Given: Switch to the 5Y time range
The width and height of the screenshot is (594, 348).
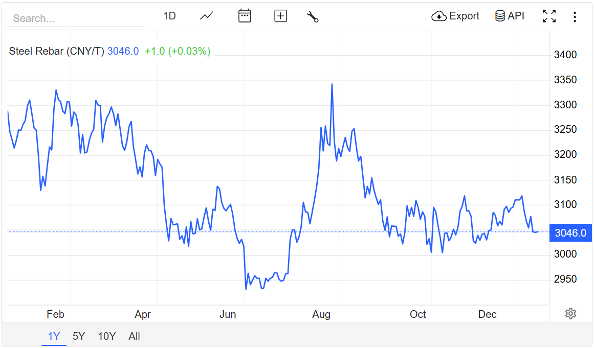Looking at the screenshot, I should 79,336.
